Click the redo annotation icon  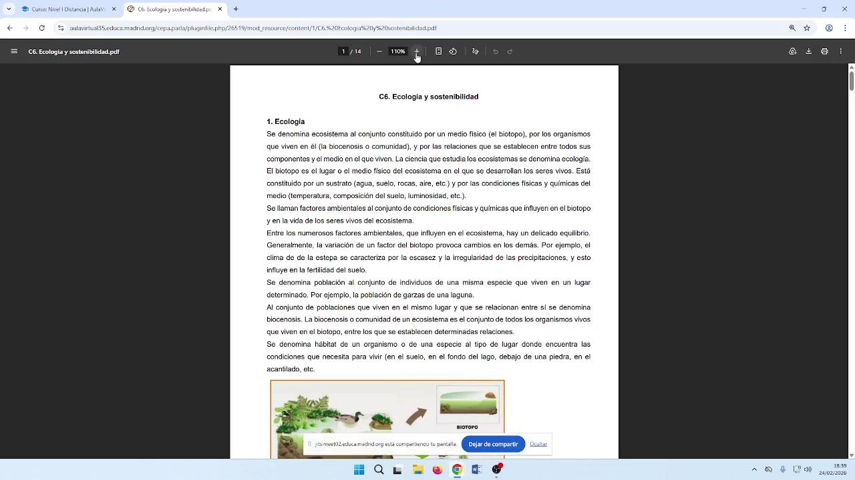(510, 51)
